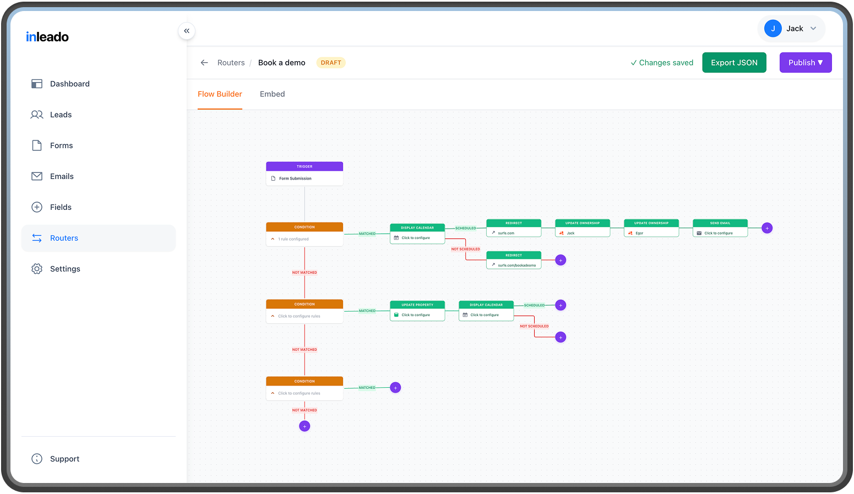Image resolution: width=854 pixels, height=494 pixels.
Task: Click the MATCHED label of third condition
Action: pyautogui.click(x=367, y=388)
